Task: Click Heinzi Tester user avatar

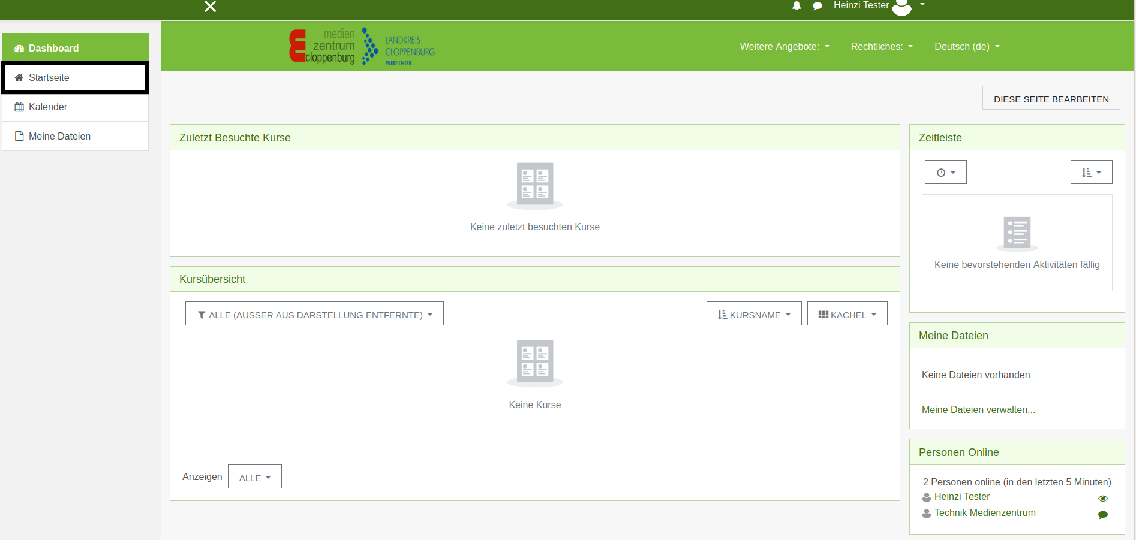Action: (901, 7)
